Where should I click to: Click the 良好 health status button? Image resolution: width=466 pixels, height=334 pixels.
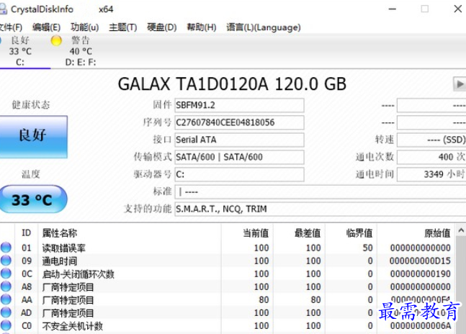[33, 136]
